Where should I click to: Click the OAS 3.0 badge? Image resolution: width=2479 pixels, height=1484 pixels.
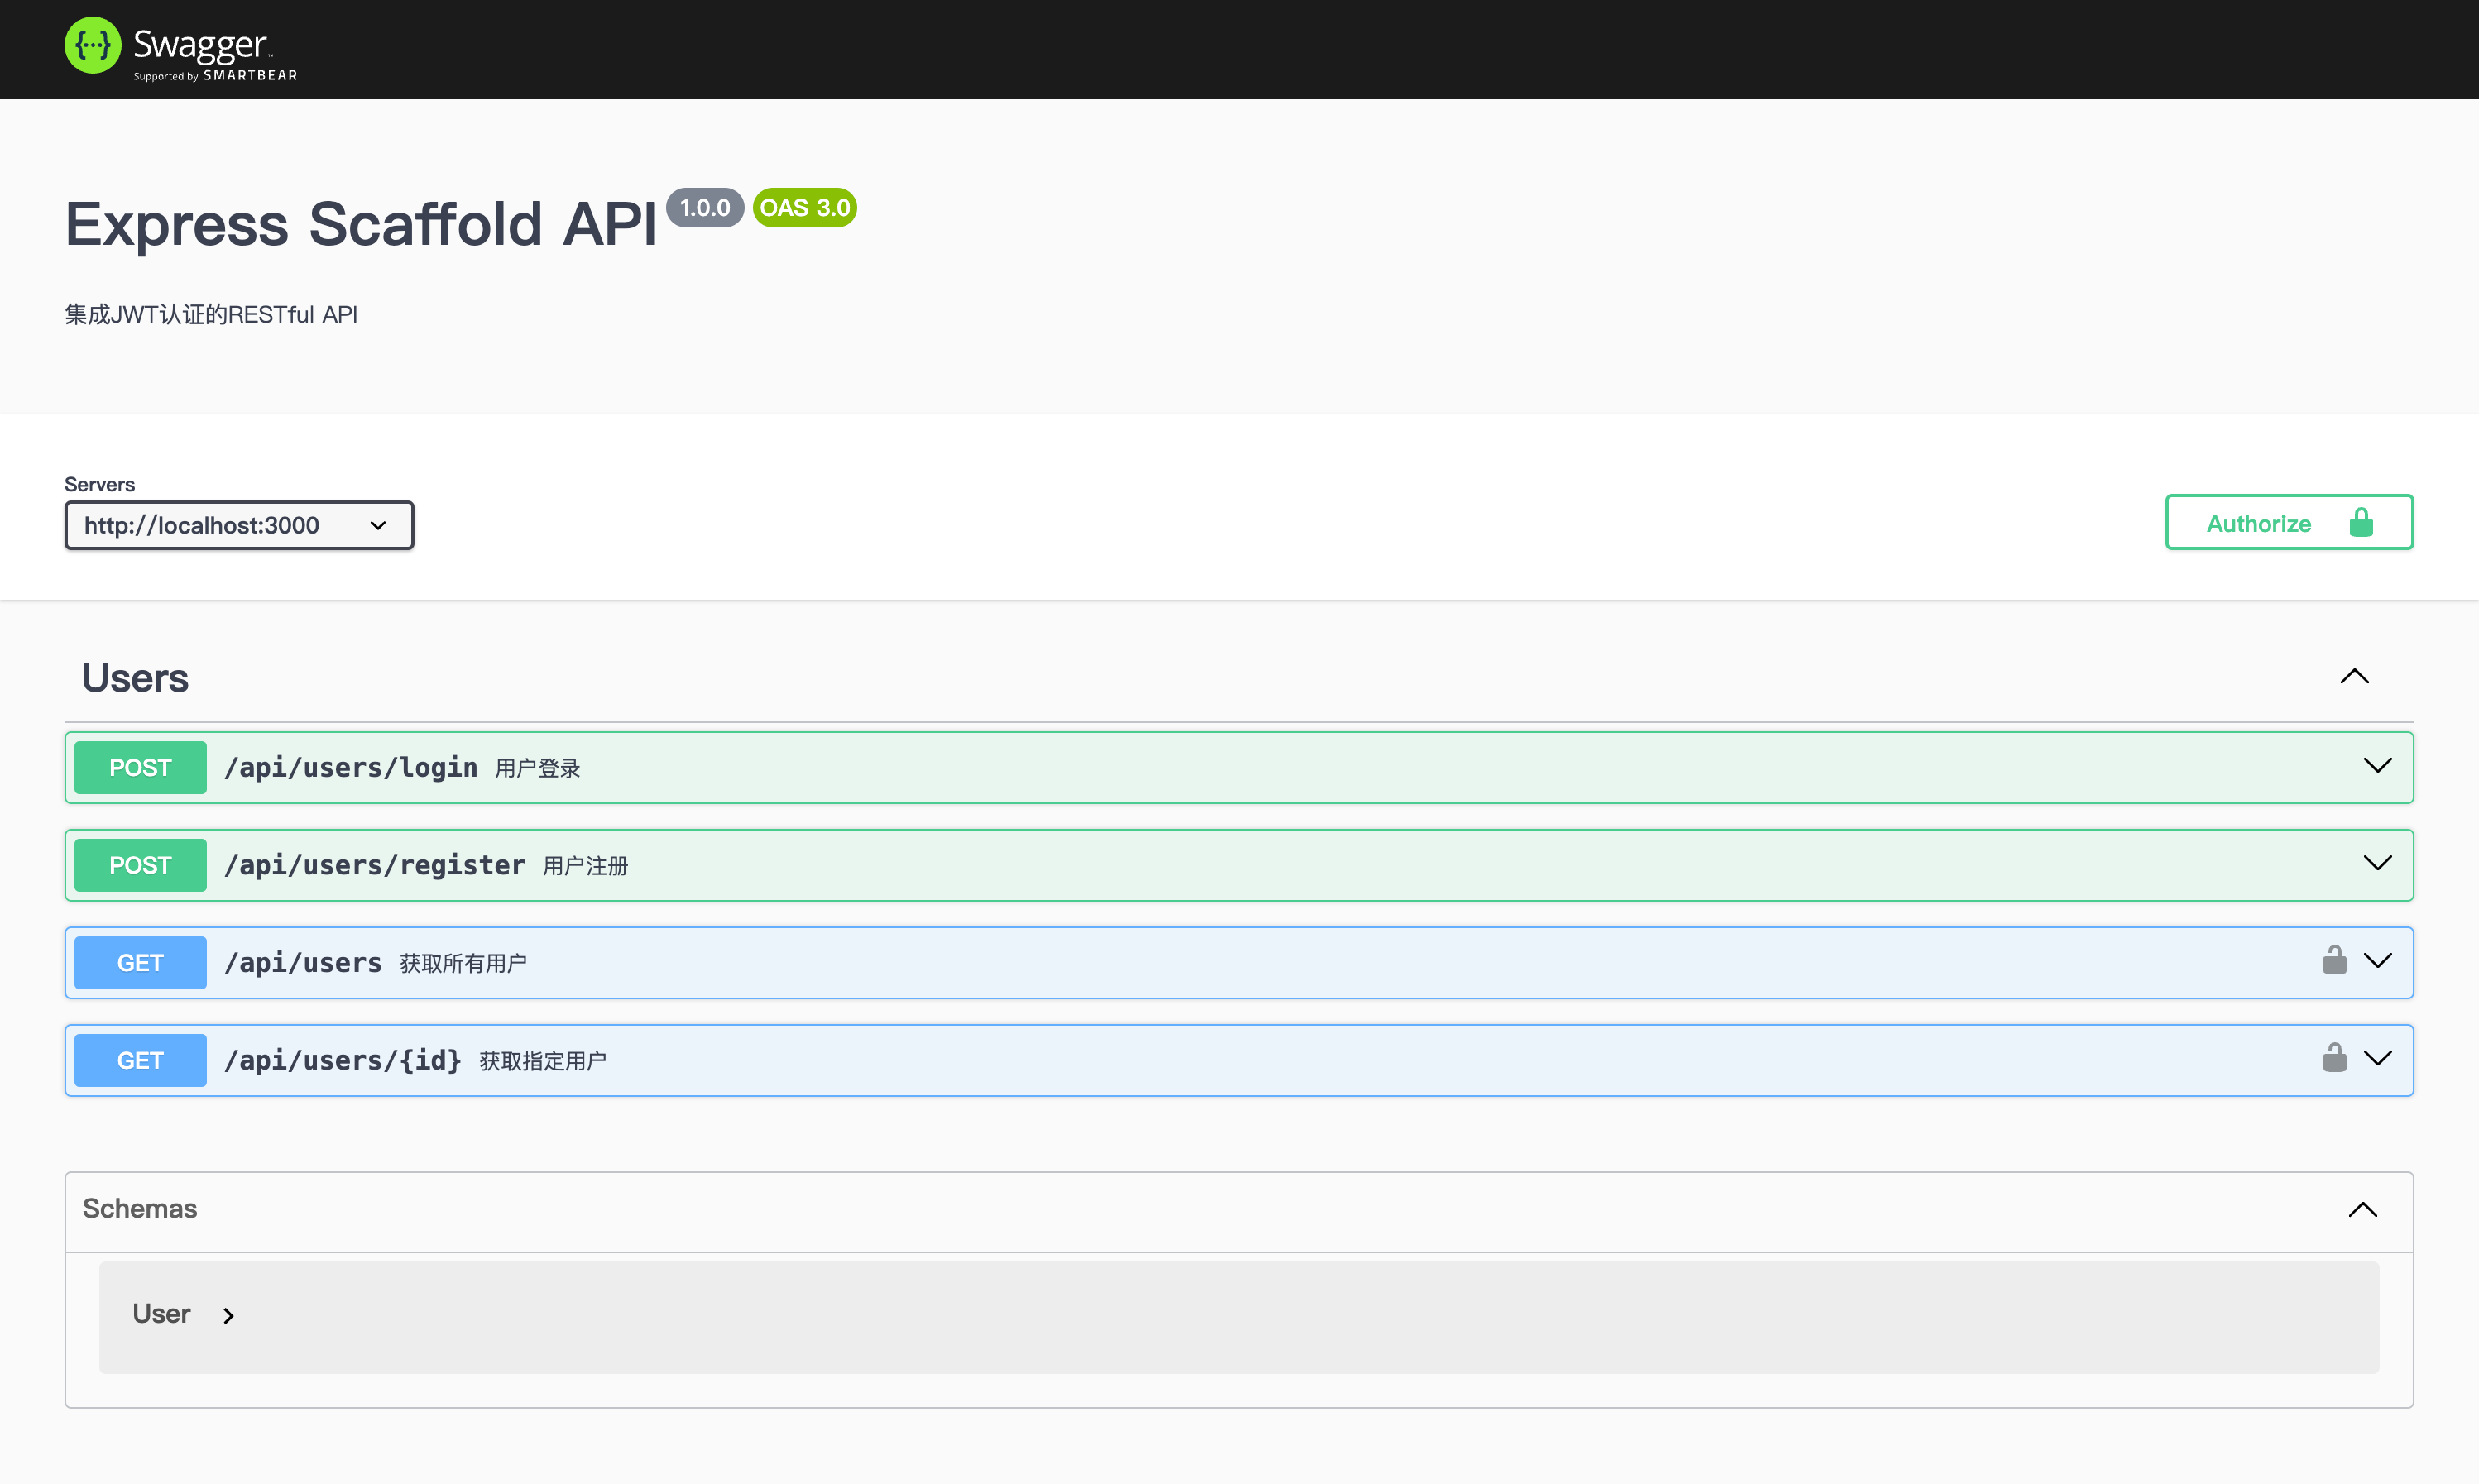click(x=804, y=208)
